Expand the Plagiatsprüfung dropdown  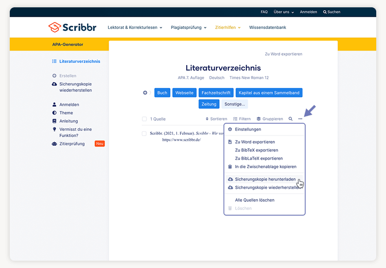[189, 28]
